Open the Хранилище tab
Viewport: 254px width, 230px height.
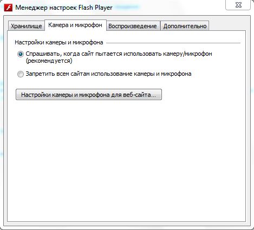coord(27,26)
